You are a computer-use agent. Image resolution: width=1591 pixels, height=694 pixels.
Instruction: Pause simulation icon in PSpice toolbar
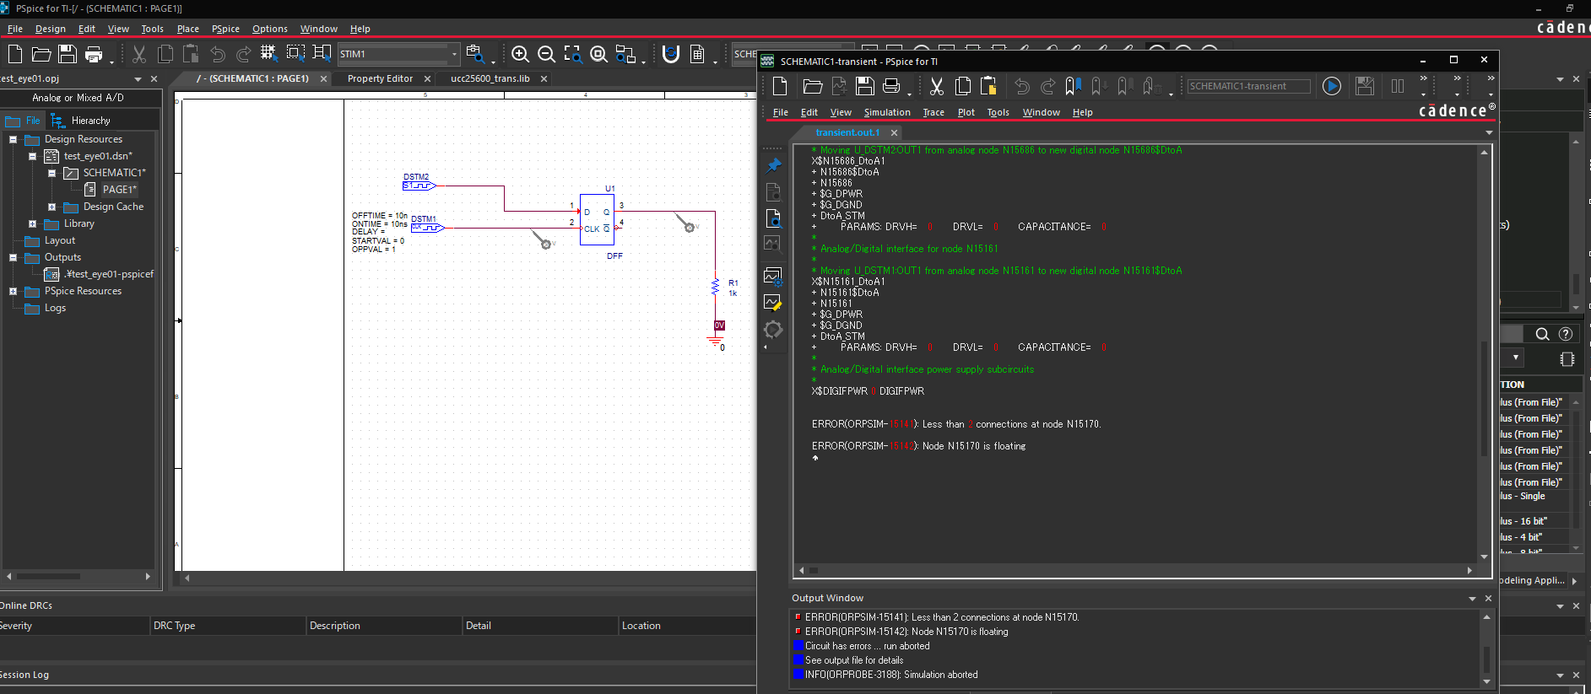1398,86
